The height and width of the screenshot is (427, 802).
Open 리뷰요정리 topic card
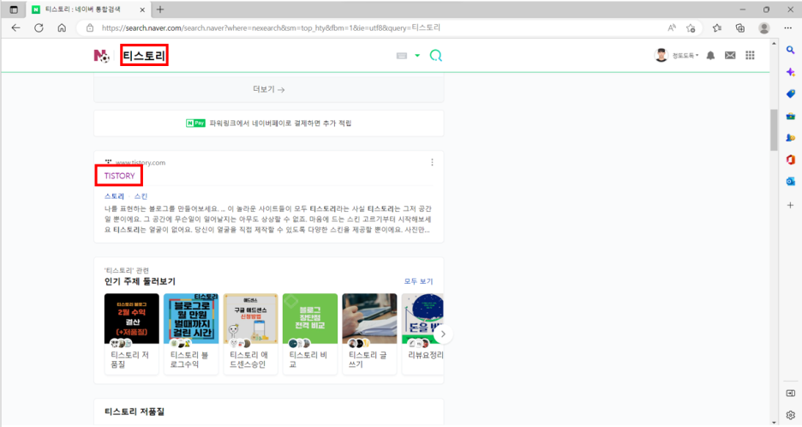point(422,334)
